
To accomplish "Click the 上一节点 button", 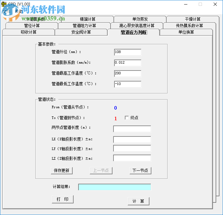I will [x=101, y=170].
